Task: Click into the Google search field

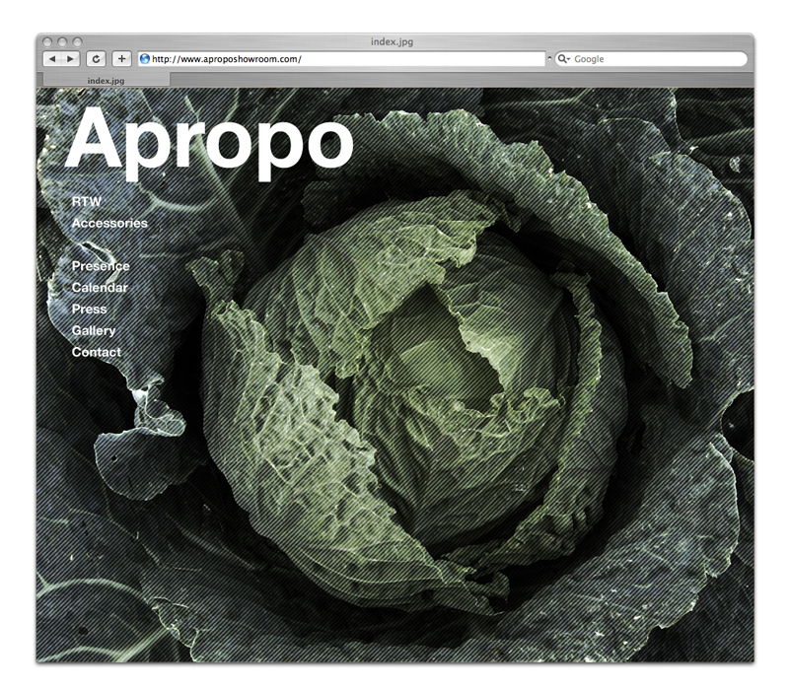Action: [651, 59]
